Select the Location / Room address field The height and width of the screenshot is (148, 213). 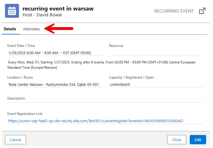[x=54, y=84]
